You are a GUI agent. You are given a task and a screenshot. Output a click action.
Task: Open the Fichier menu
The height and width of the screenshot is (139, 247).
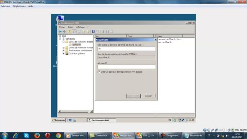coord(62,27)
